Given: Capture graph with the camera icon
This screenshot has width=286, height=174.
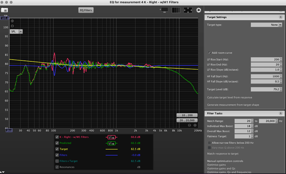Looking at the screenshot, I should 5,10.
